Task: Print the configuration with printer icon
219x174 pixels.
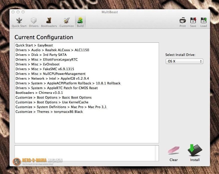Action: 183,22
